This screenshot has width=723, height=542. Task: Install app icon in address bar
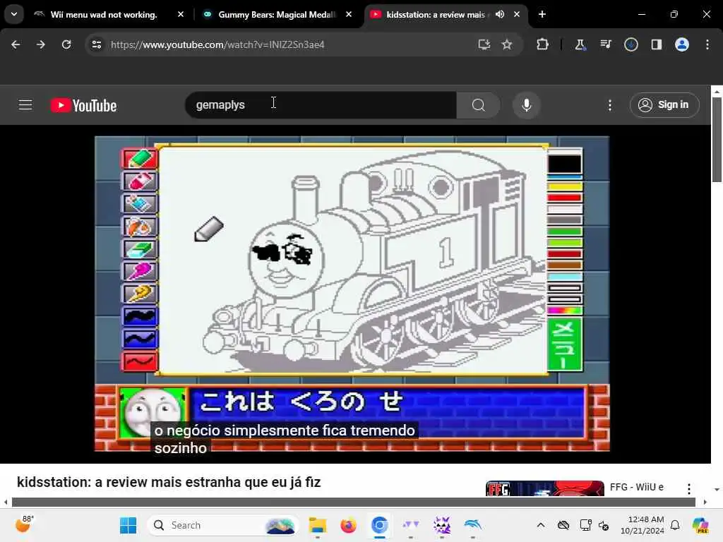[484, 44]
